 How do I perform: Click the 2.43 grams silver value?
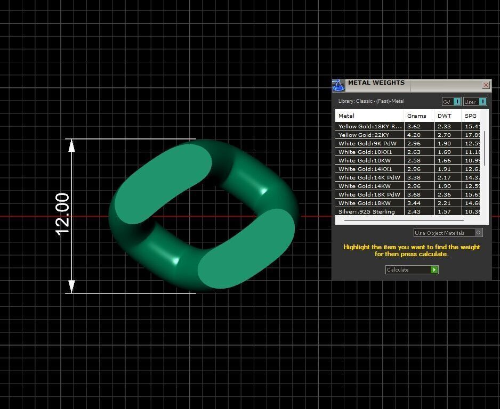click(414, 211)
